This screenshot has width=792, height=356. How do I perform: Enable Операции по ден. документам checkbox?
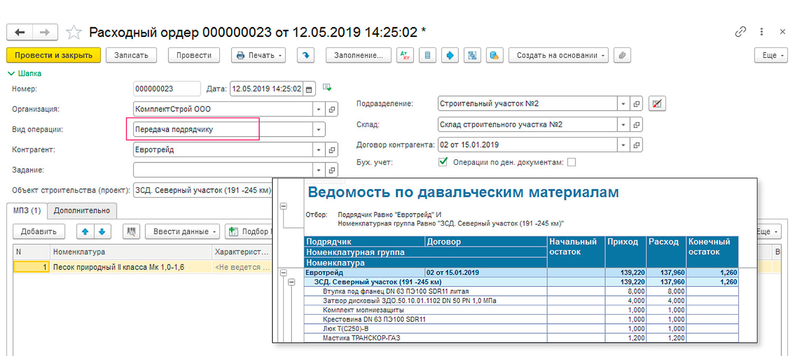tap(571, 162)
